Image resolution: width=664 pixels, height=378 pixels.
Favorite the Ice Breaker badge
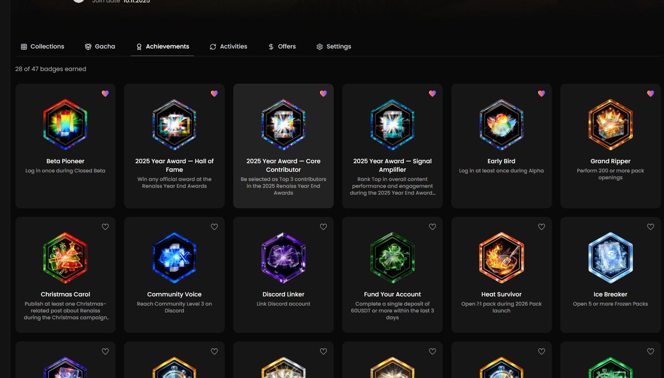650,227
